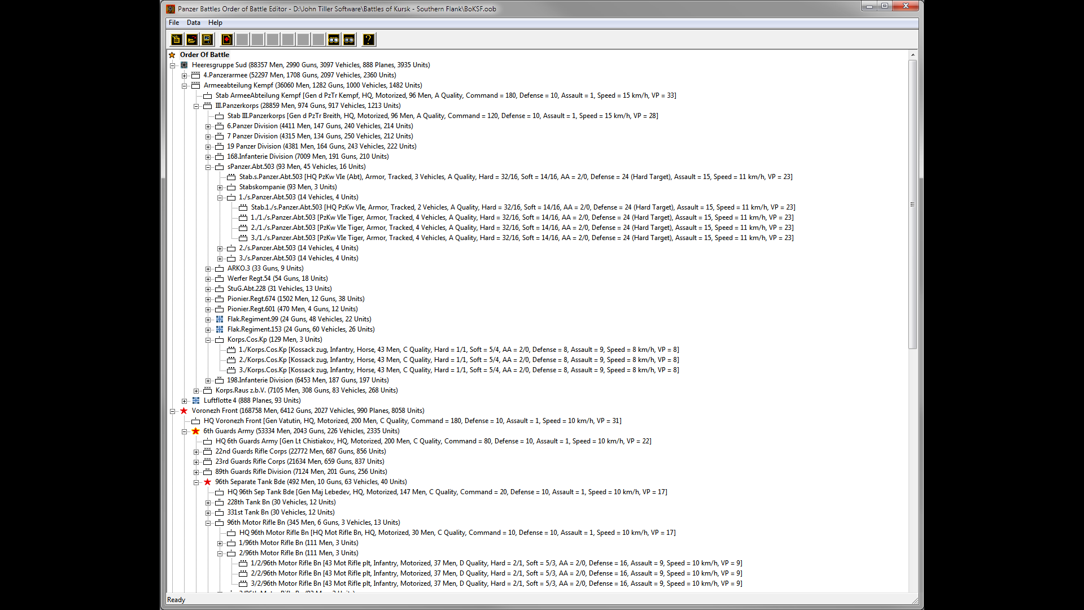Expand the 23rd Guards Rifle Corps node
Image resolution: width=1084 pixels, height=610 pixels.
click(x=196, y=462)
